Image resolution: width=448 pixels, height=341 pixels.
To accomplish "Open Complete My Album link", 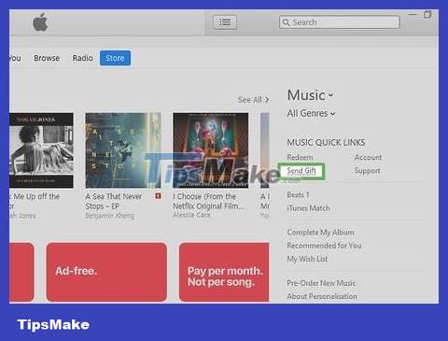I will click(320, 233).
